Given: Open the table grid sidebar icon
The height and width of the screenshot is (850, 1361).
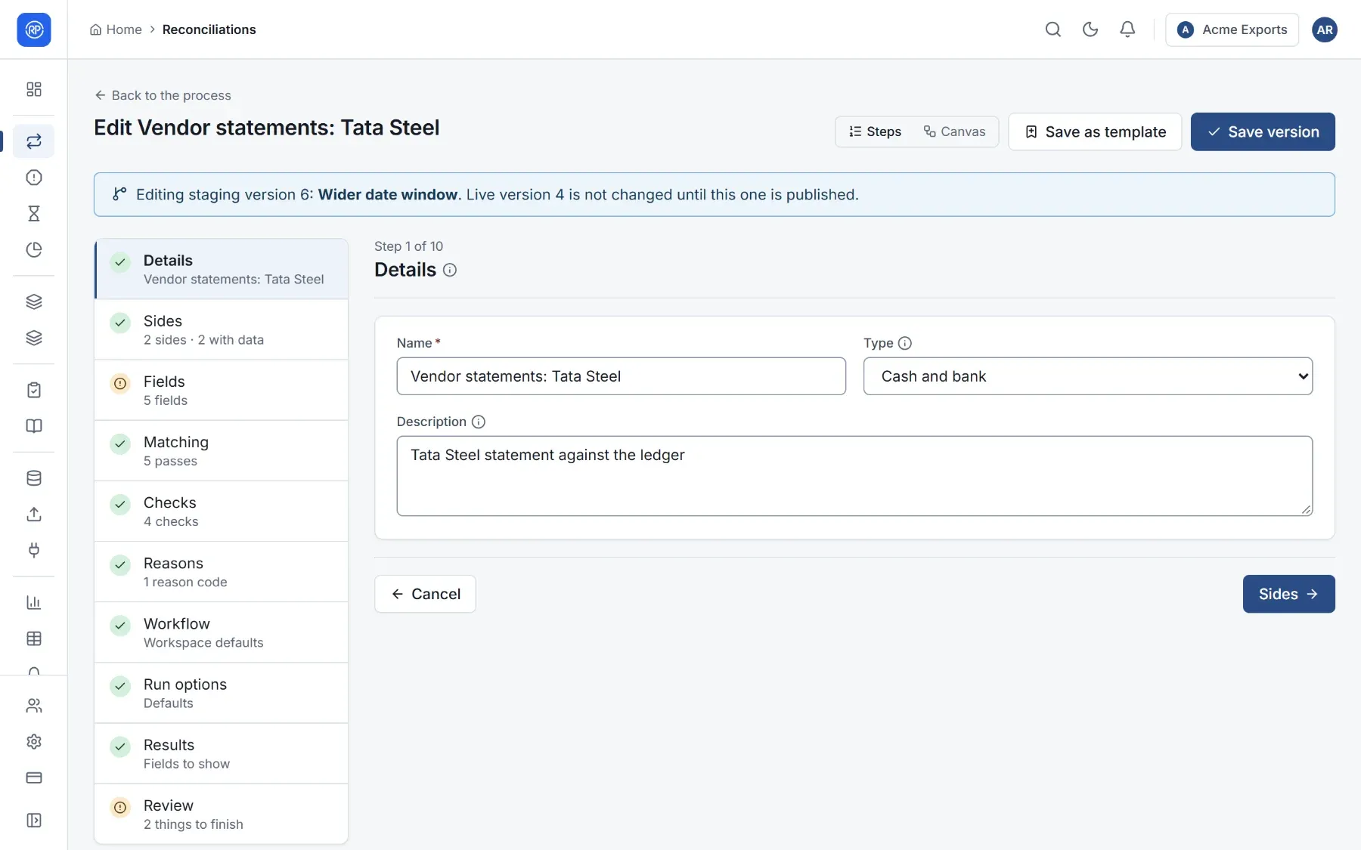Looking at the screenshot, I should point(33,638).
